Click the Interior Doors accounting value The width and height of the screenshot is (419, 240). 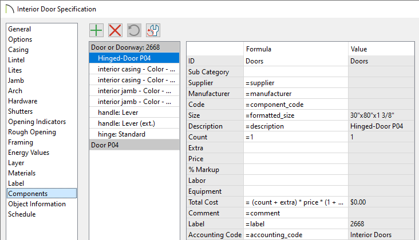tap(381, 235)
